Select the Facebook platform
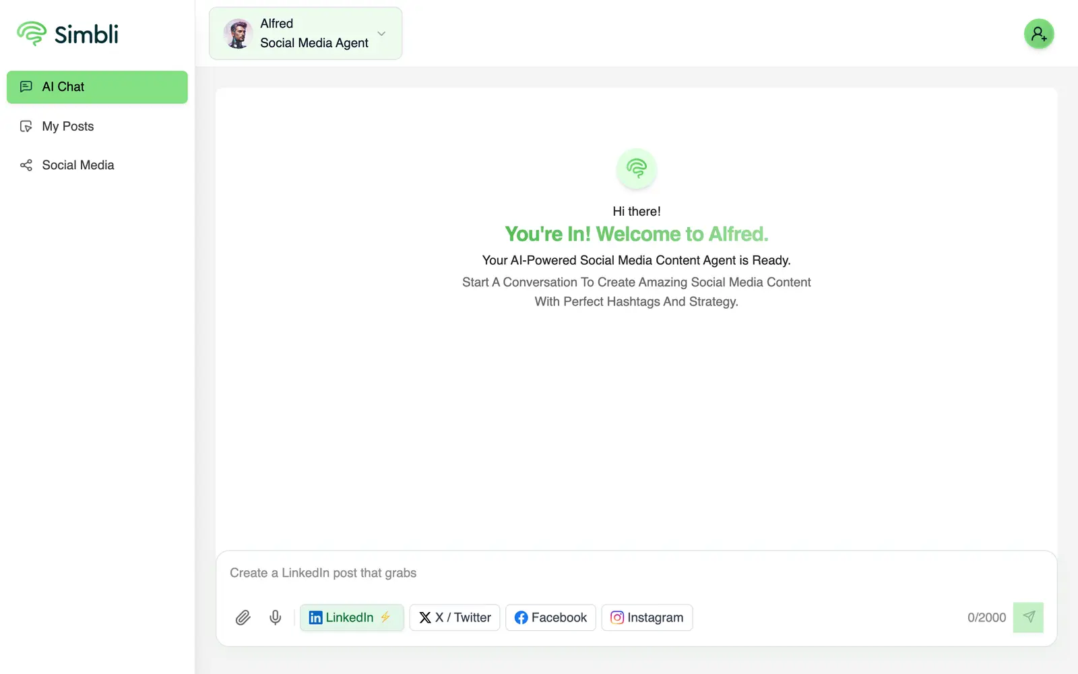The width and height of the screenshot is (1078, 674). (x=550, y=617)
